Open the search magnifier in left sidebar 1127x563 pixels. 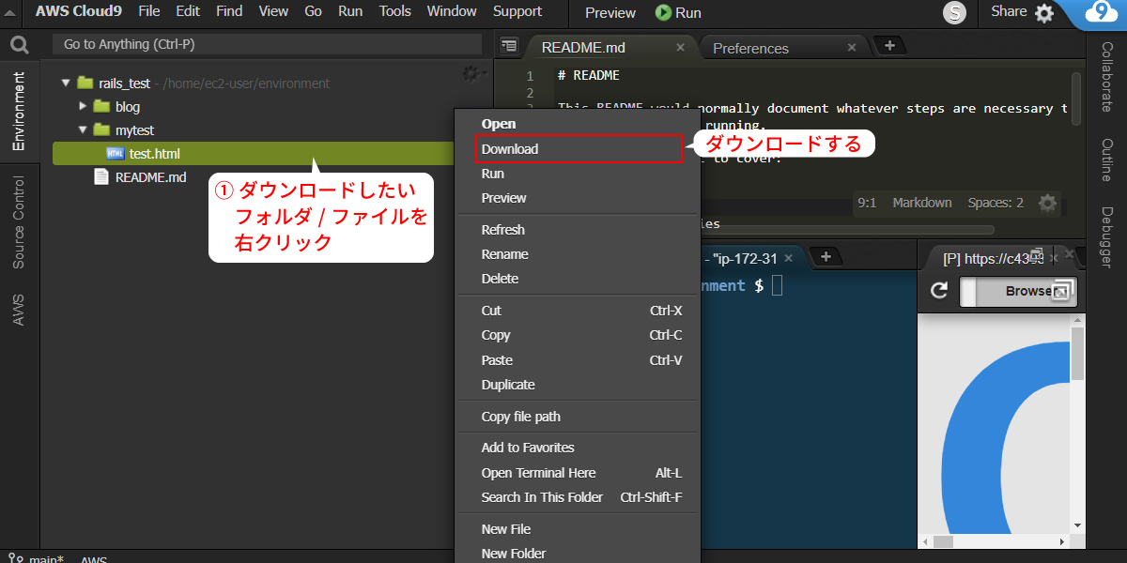pyautogui.click(x=19, y=44)
